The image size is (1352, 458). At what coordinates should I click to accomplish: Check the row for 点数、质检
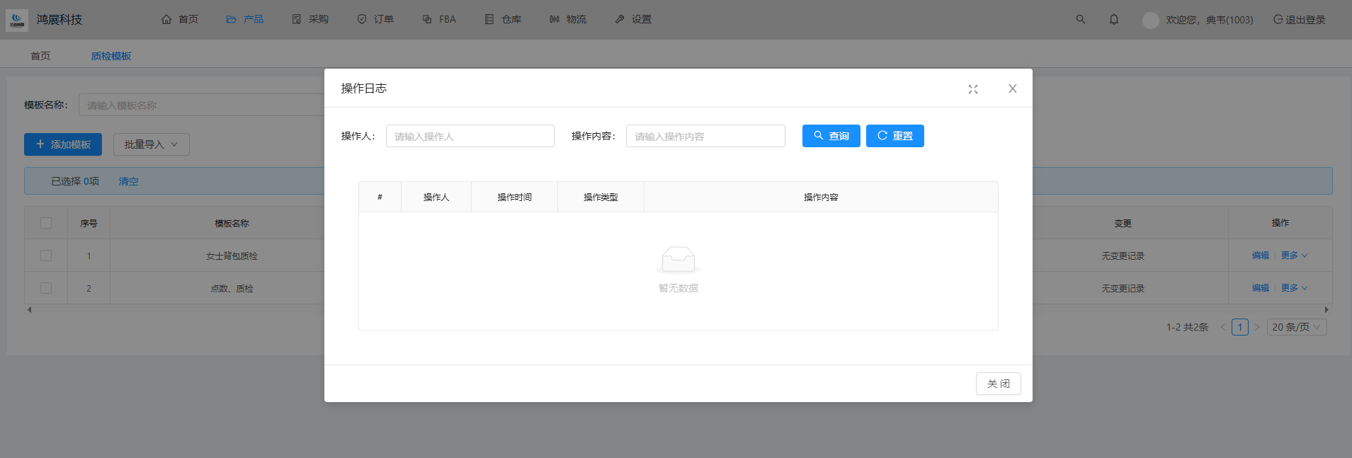coord(46,288)
